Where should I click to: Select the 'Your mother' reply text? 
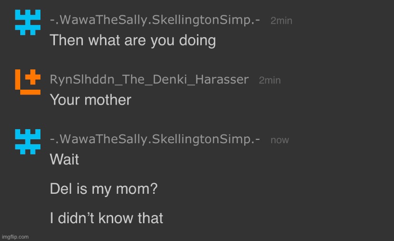[91, 100]
